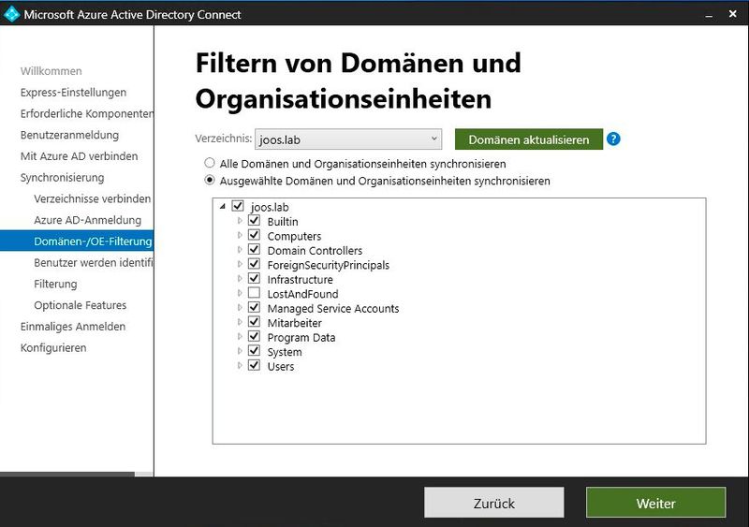
Task: Collapse the joos.lab tree node
Action: (x=223, y=207)
